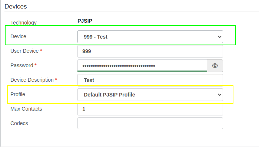The width and height of the screenshot is (259, 147).
Task: Edit the Device Description field with Test
Action: (150, 80)
